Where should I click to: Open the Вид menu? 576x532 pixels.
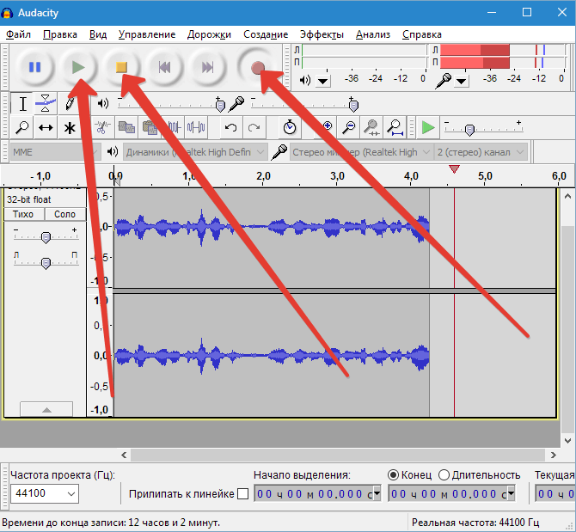tap(98, 34)
